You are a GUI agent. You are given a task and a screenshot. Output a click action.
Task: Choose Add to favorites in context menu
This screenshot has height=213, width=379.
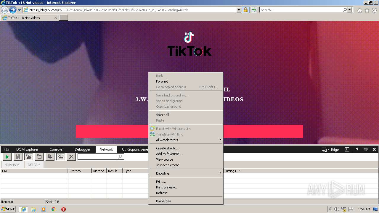tap(186, 154)
